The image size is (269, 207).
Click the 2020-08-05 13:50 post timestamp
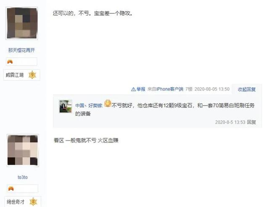[x=212, y=89]
